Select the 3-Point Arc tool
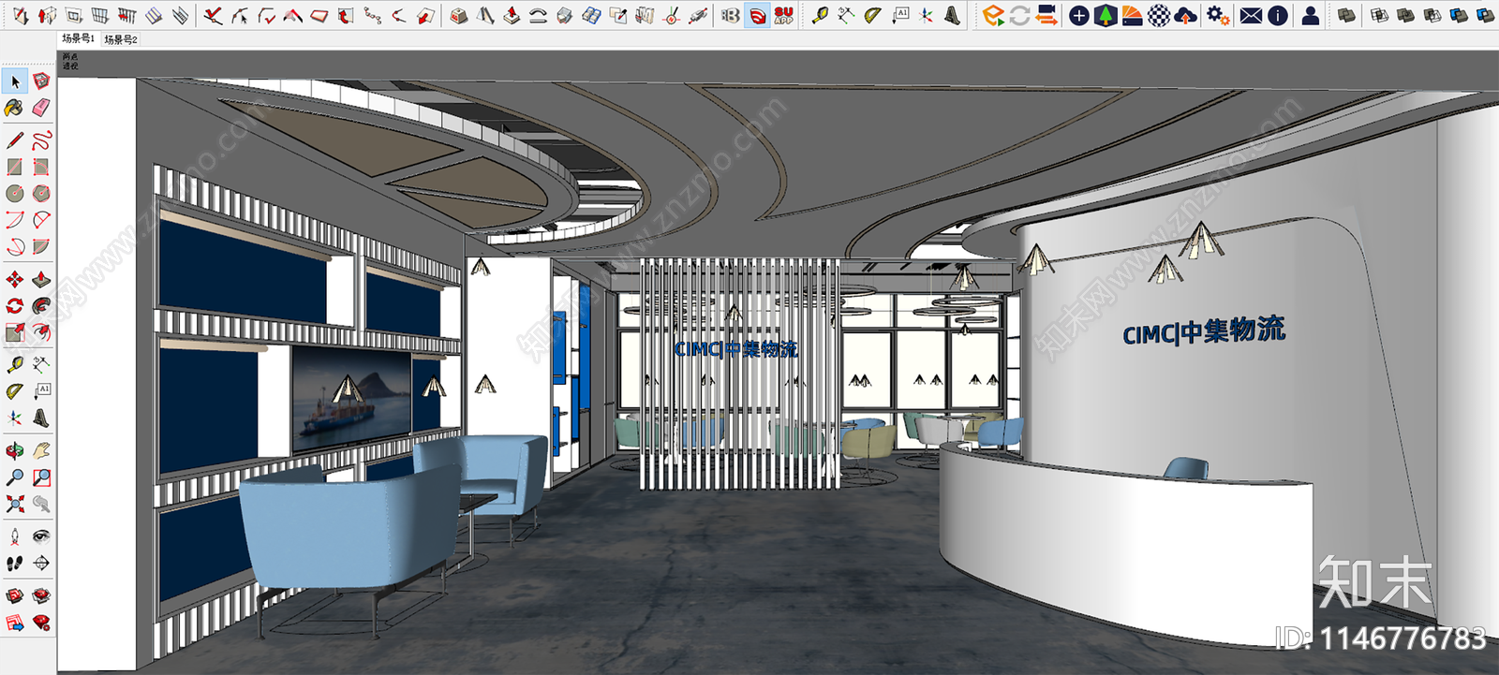The image size is (1499, 675). point(15,247)
